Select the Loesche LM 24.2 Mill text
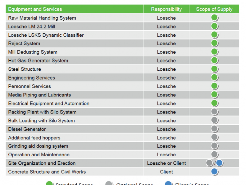The width and height of the screenshot is (246, 185). (32, 27)
